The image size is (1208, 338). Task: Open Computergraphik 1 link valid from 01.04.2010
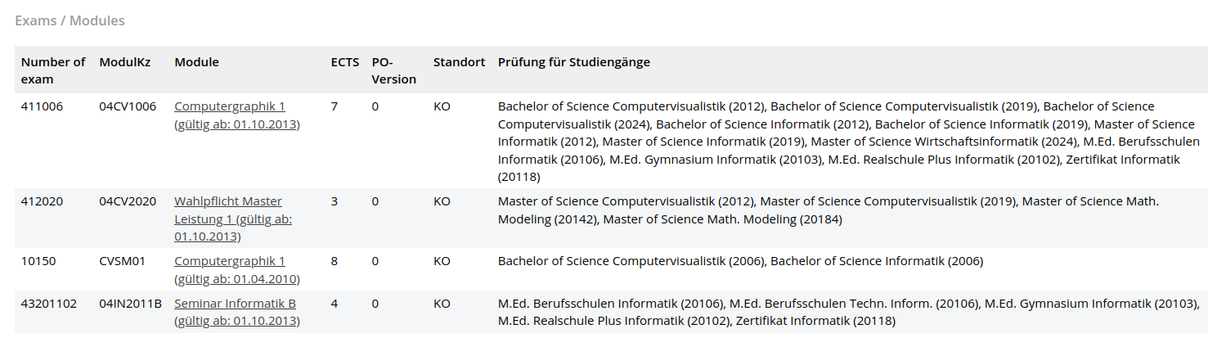point(230,261)
